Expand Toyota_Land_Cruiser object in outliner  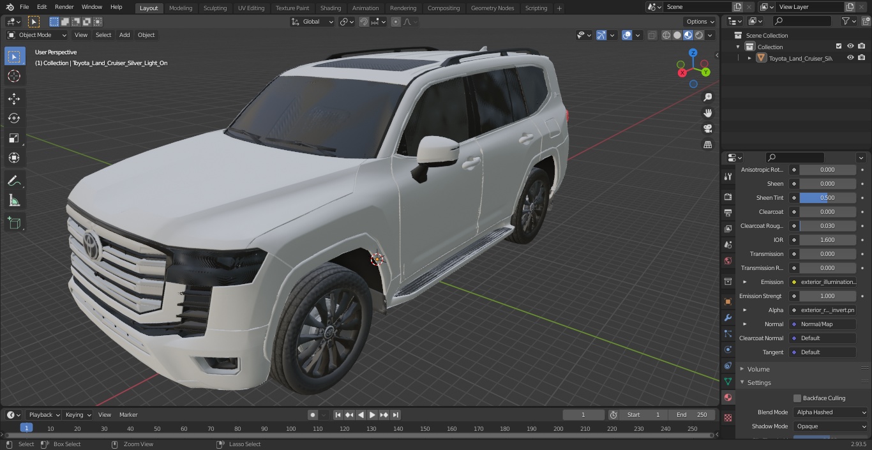pyautogui.click(x=749, y=58)
